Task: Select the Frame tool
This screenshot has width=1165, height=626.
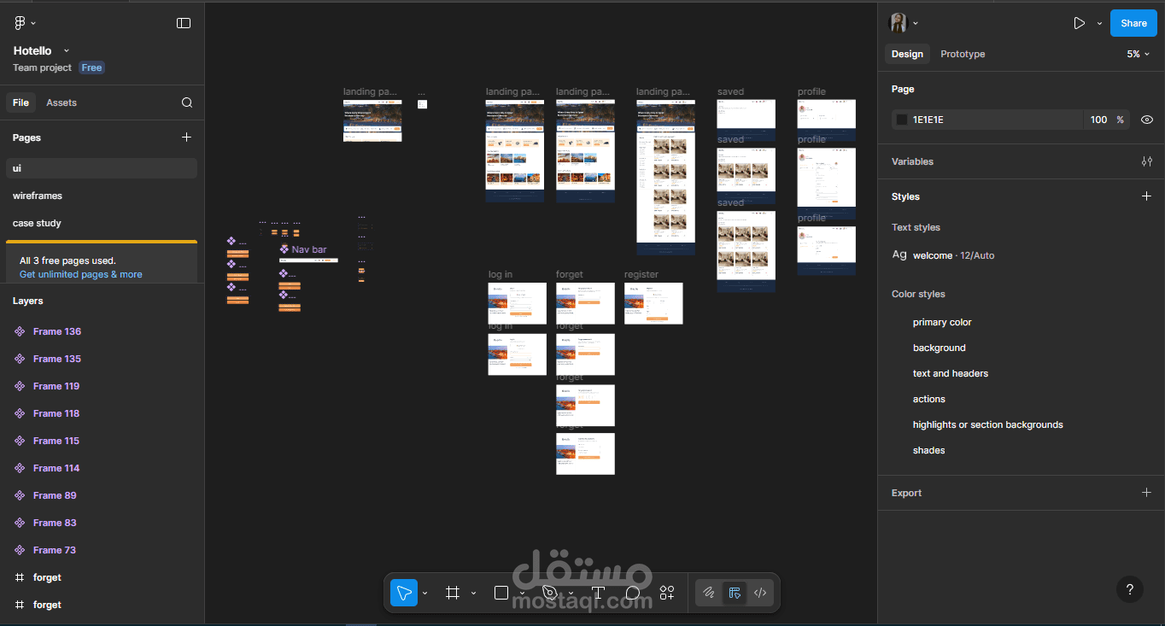Action: (x=453, y=593)
